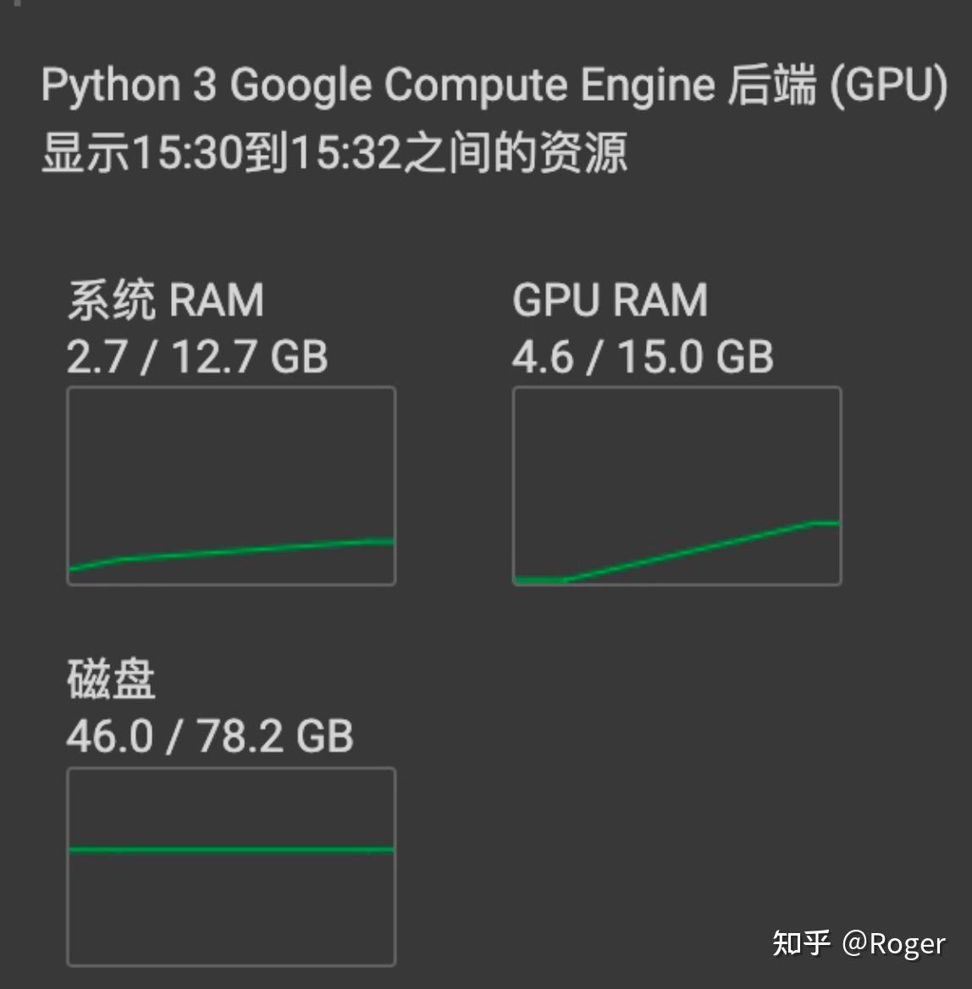972x989 pixels.
Task: Click the 知乎 @Roger watermark
Action: pos(859,943)
